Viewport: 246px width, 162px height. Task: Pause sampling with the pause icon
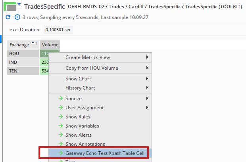17,17
